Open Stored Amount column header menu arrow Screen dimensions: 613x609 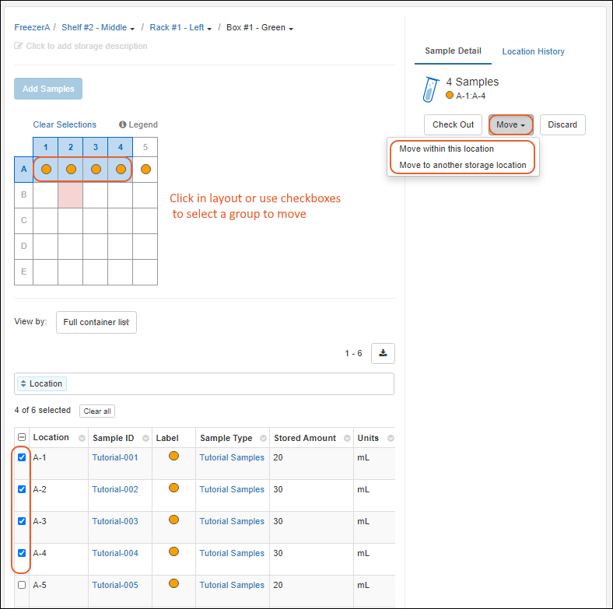pyautogui.click(x=346, y=439)
